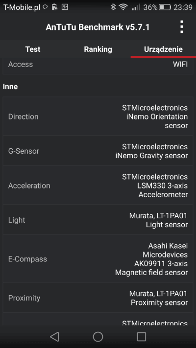Tap the Acceleration LSM330 row
This screenshot has width=196, height=348.
[98, 186]
